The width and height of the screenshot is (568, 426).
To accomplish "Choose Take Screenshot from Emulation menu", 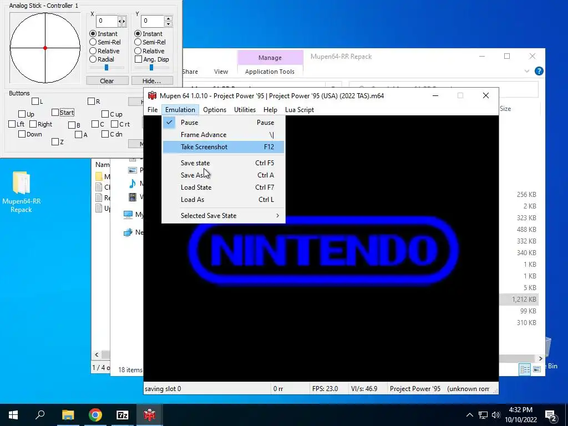I will point(223,146).
